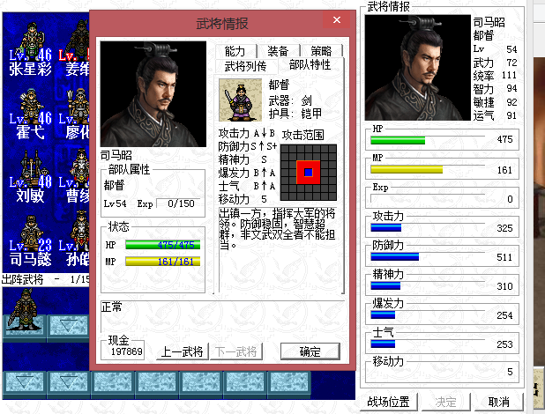Click the 护具: 铠甲 text

coord(295,114)
